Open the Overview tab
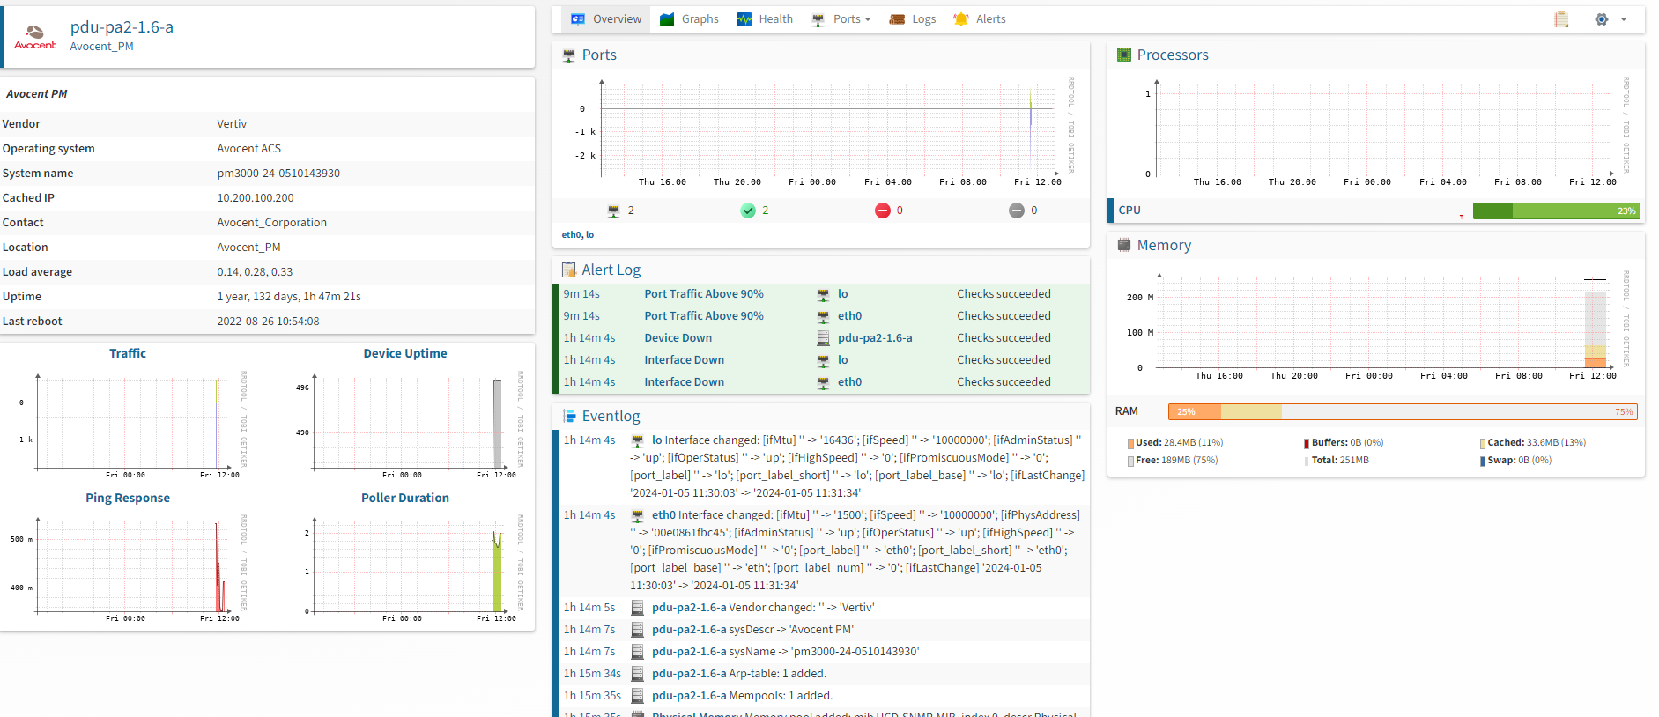Viewport: 1659px width, 717px height. tap(606, 19)
